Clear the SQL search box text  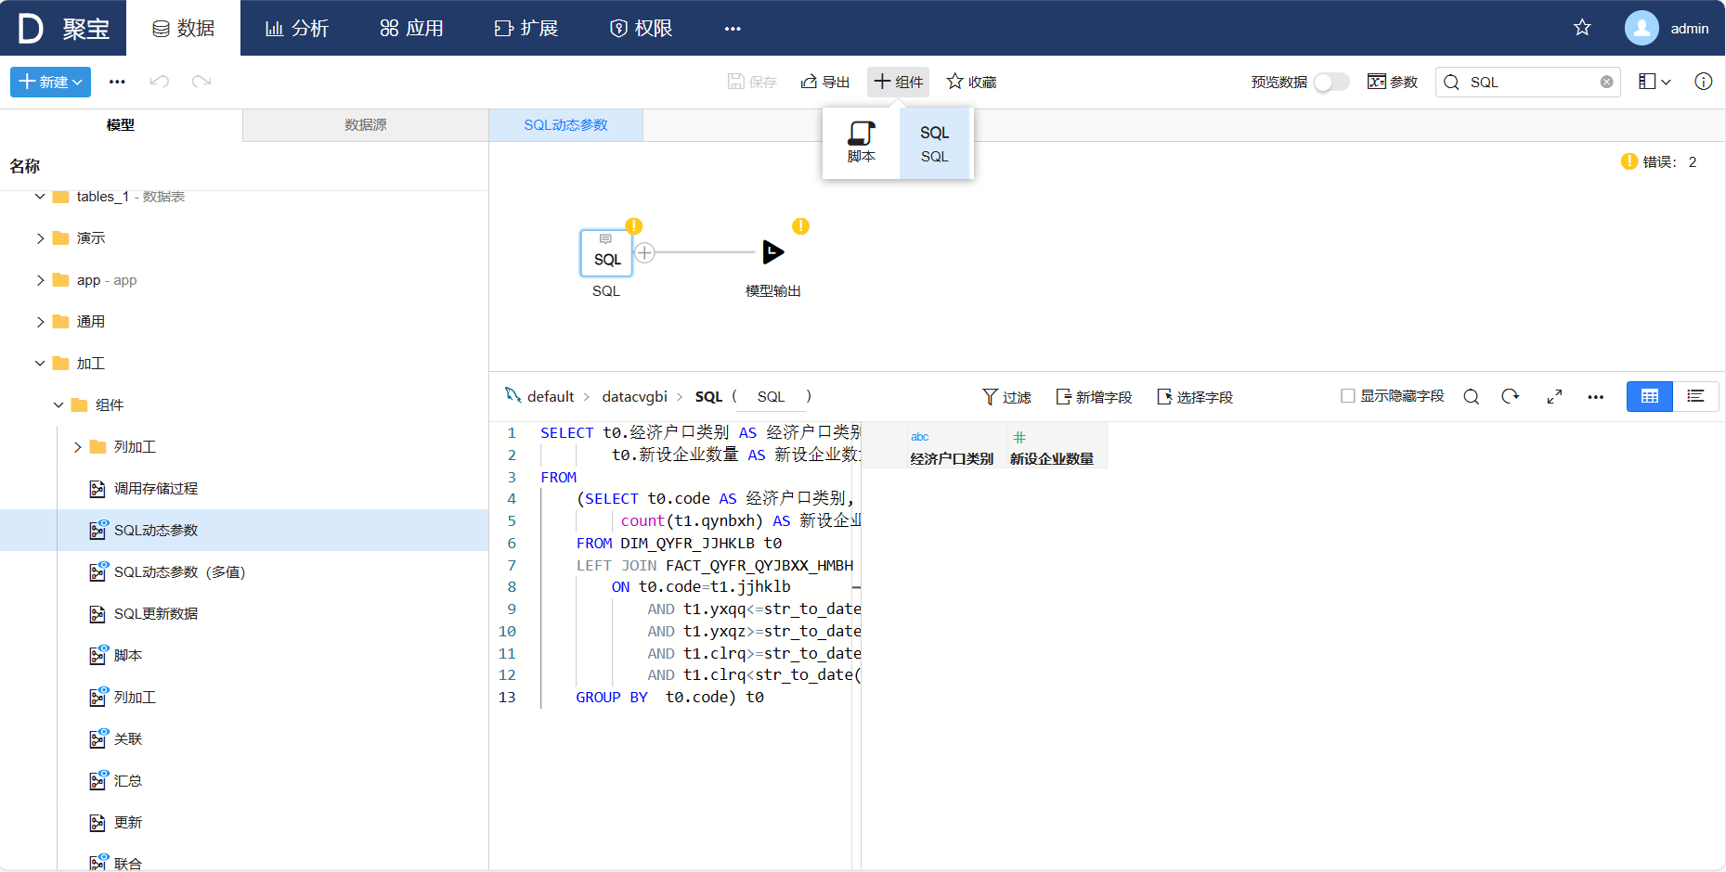pos(1606,82)
